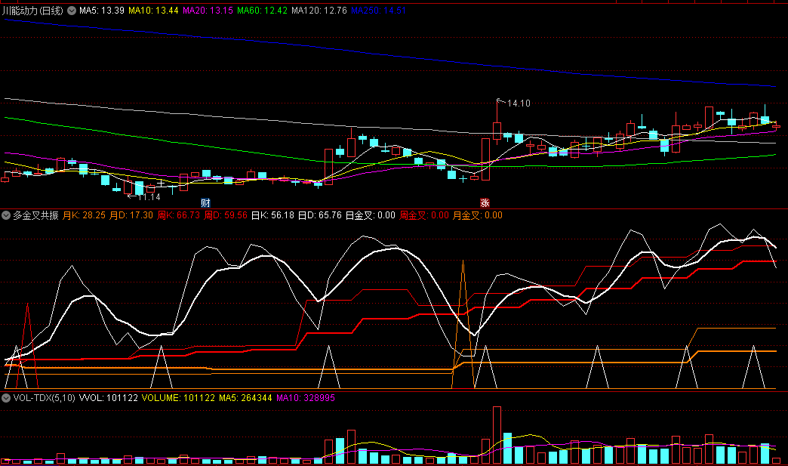The width and height of the screenshot is (788, 466).
Task: Click the 14.10 high price marker
Action: click(519, 103)
